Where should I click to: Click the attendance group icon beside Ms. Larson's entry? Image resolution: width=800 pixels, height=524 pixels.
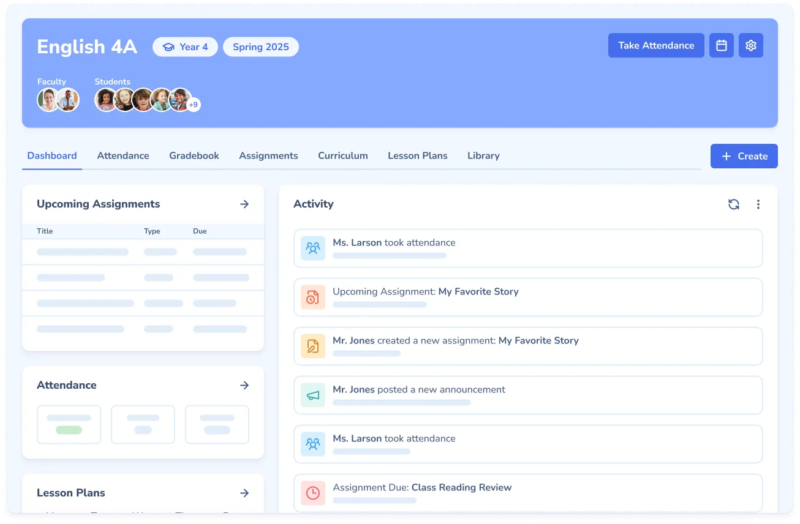(x=312, y=249)
